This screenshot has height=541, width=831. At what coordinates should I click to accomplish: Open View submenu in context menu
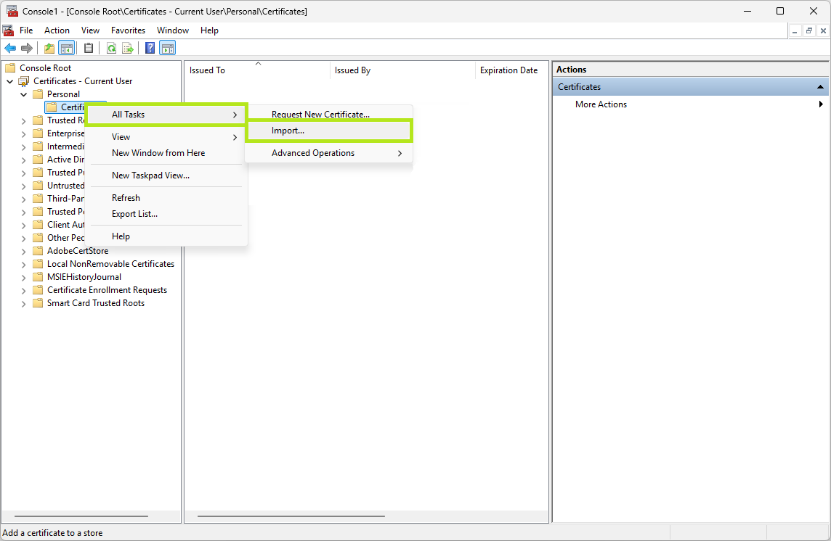pyautogui.click(x=166, y=137)
